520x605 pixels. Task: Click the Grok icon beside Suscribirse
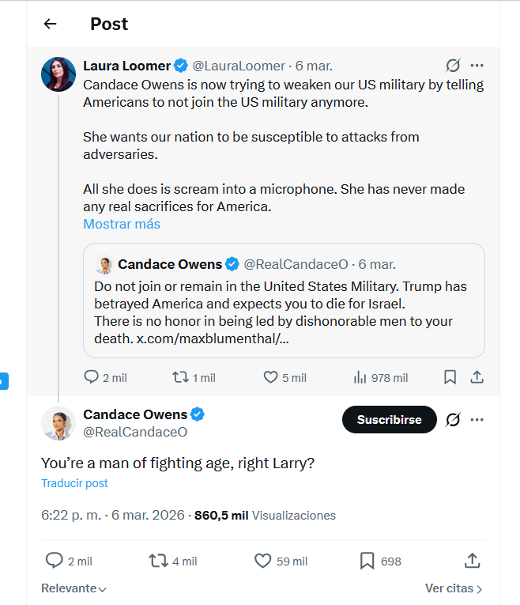pyautogui.click(x=453, y=420)
